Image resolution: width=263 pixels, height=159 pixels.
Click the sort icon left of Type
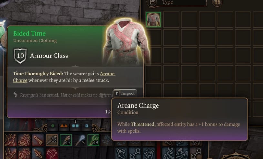click(152, 2)
